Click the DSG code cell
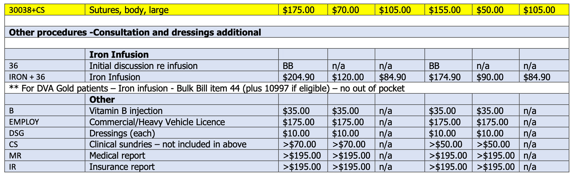This screenshot has width=573, height=176. 45,133
